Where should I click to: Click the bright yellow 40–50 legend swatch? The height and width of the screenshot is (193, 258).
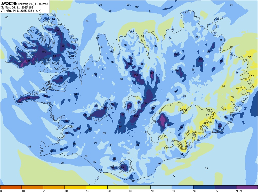click(x=97, y=187)
